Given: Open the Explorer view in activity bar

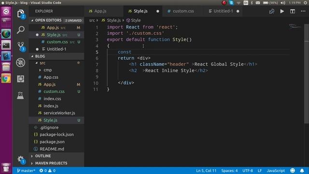Looking at the screenshot, I should pos(20,14).
